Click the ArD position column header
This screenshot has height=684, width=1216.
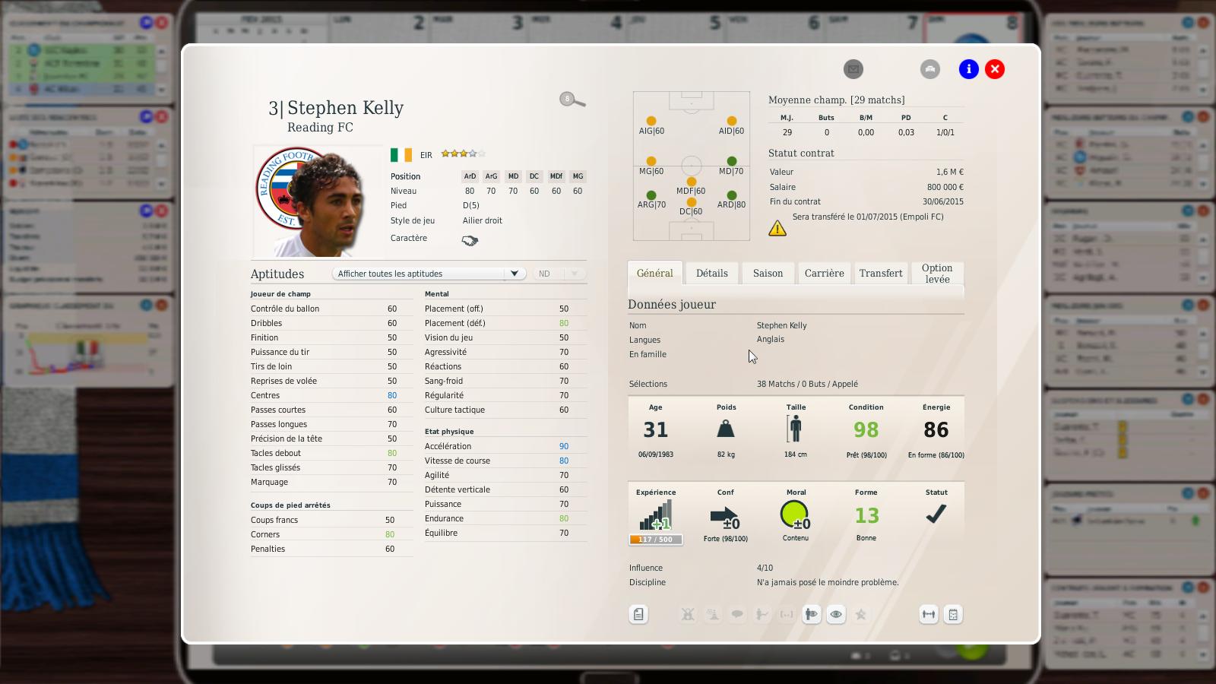tap(470, 176)
